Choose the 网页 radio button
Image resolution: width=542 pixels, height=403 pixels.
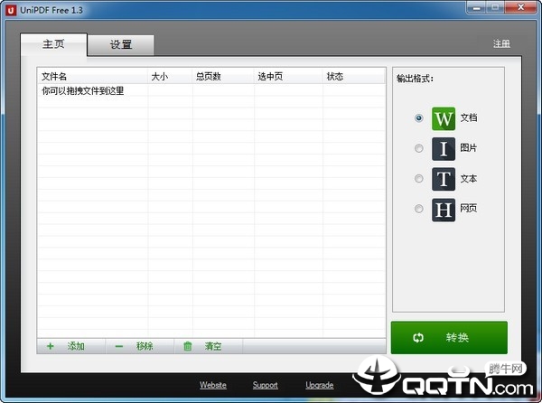tap(418, 209)
